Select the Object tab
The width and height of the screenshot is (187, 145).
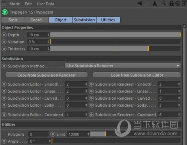click(x=61, y=20)
